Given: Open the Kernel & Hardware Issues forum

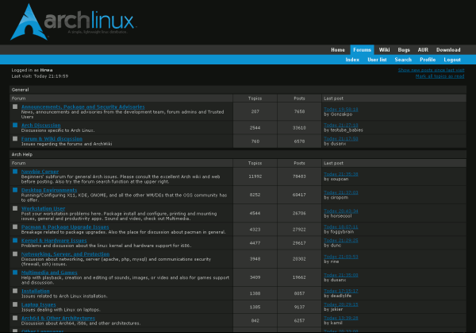Looking at the screenshot, I should pyautogui.click(x=54, y=240).
